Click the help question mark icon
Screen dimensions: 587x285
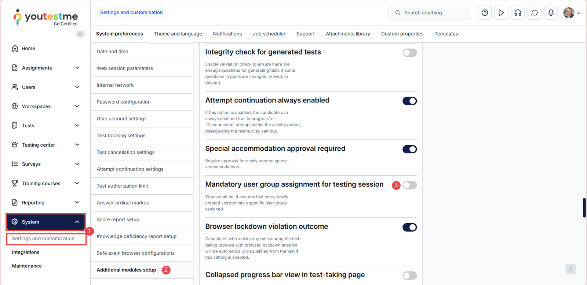click(485, 13)
